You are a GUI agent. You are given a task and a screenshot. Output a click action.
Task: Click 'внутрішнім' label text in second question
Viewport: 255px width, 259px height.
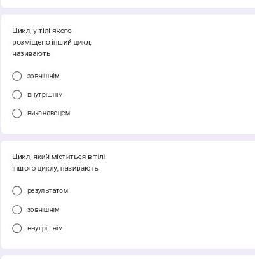[45, 228]
